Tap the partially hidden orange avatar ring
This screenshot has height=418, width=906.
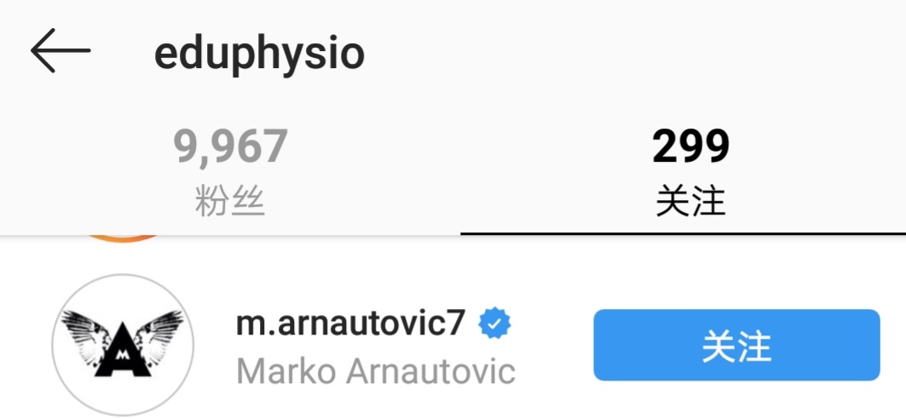coord(123,238)
